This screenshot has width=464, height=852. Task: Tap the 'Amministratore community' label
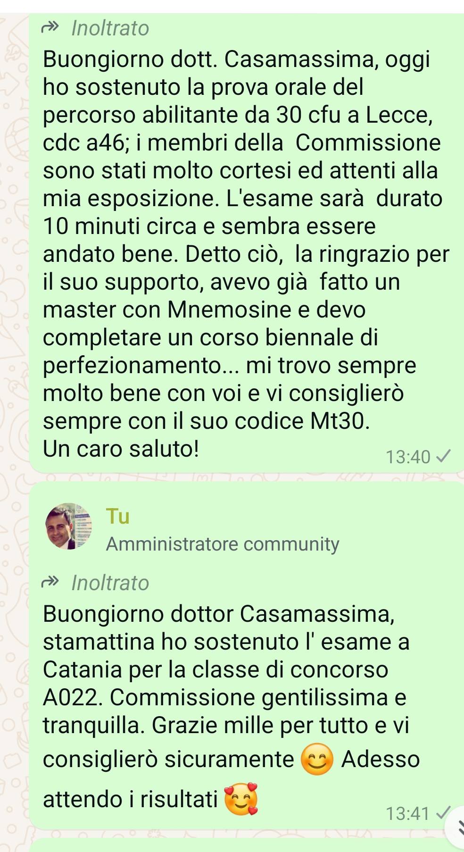pyautogui.click(x=223, y=544)
